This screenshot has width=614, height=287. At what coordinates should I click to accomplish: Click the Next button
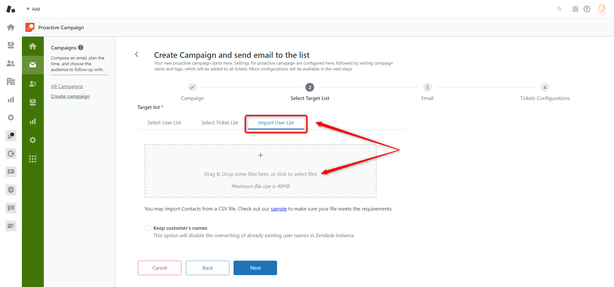coord(255,268)
